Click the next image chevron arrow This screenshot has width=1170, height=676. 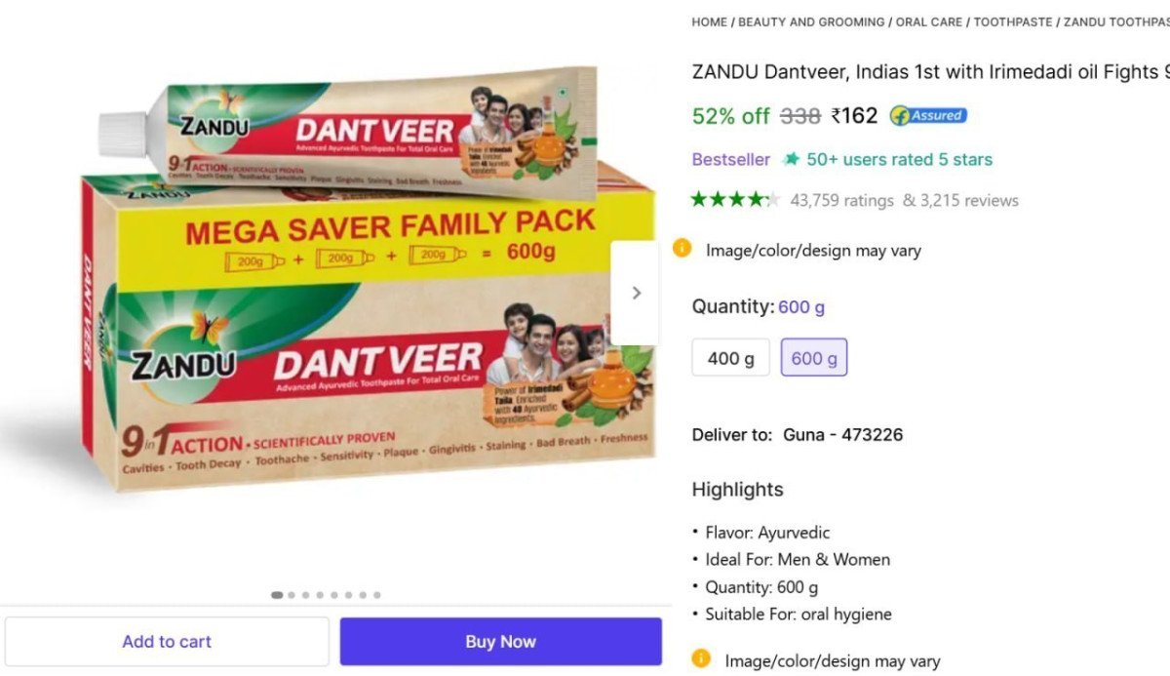[636, 293]
